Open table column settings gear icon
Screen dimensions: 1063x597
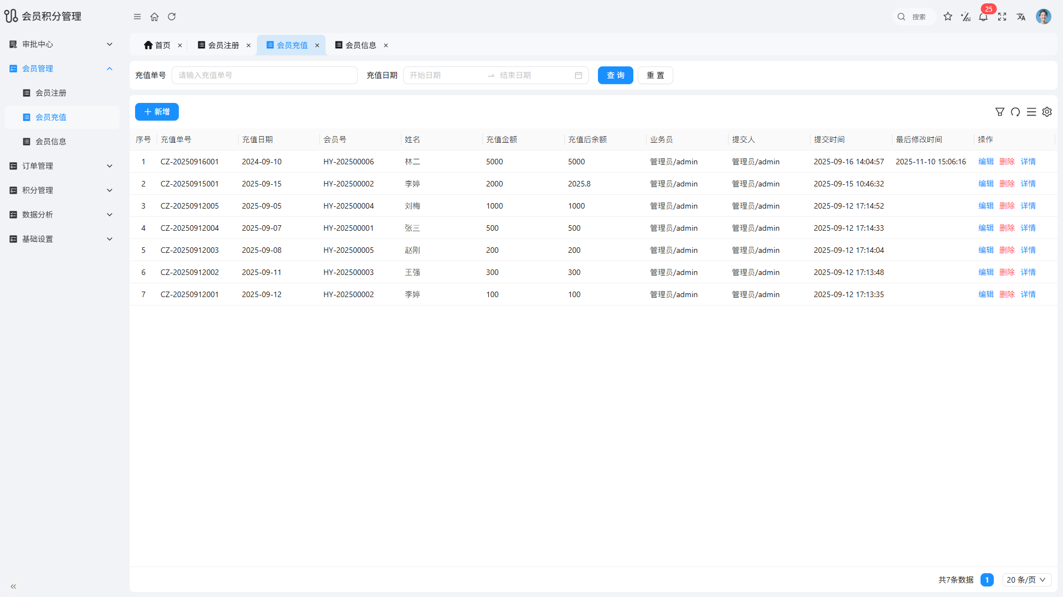tap(1047, 112)
